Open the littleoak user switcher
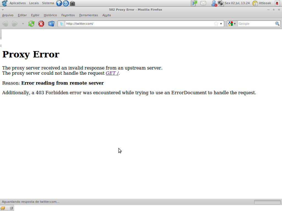The width and height of the screenshot is (282, 211). pos(262,3)
